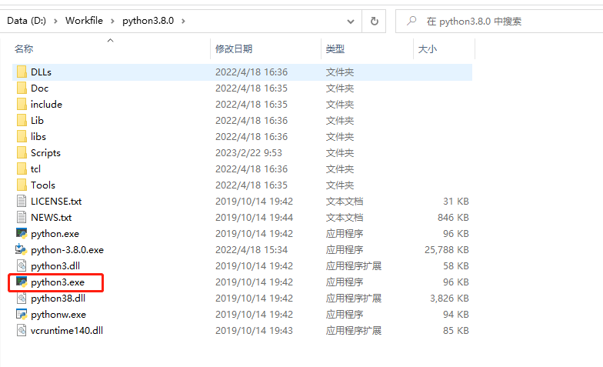Screen dimensions: 603x367
Task: Select the DLLs folder name
Action: tap(41, 72)
